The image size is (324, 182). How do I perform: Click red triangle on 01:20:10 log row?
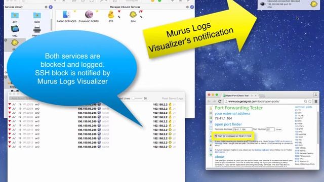(x=10, y=130)
